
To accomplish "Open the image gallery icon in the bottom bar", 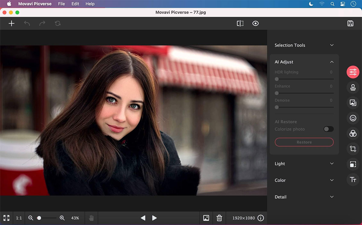I will (206, 218).
